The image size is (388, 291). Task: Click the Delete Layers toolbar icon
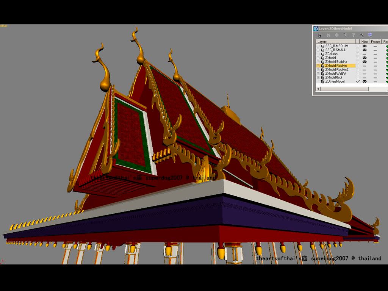[x=328, y=35]
